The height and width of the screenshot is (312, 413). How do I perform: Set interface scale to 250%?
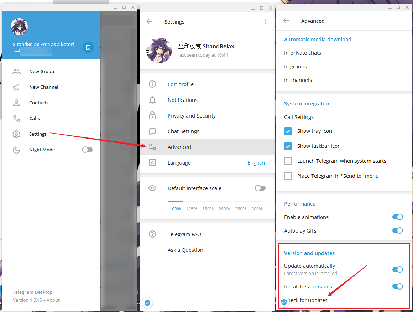[240, 209]
